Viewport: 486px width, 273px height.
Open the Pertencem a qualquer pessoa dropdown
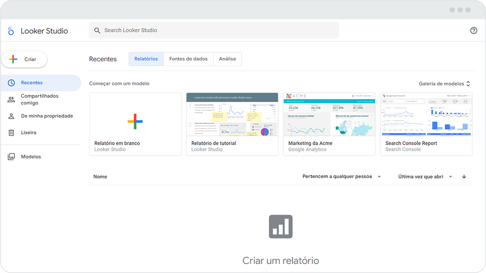[x=342, y=176]
